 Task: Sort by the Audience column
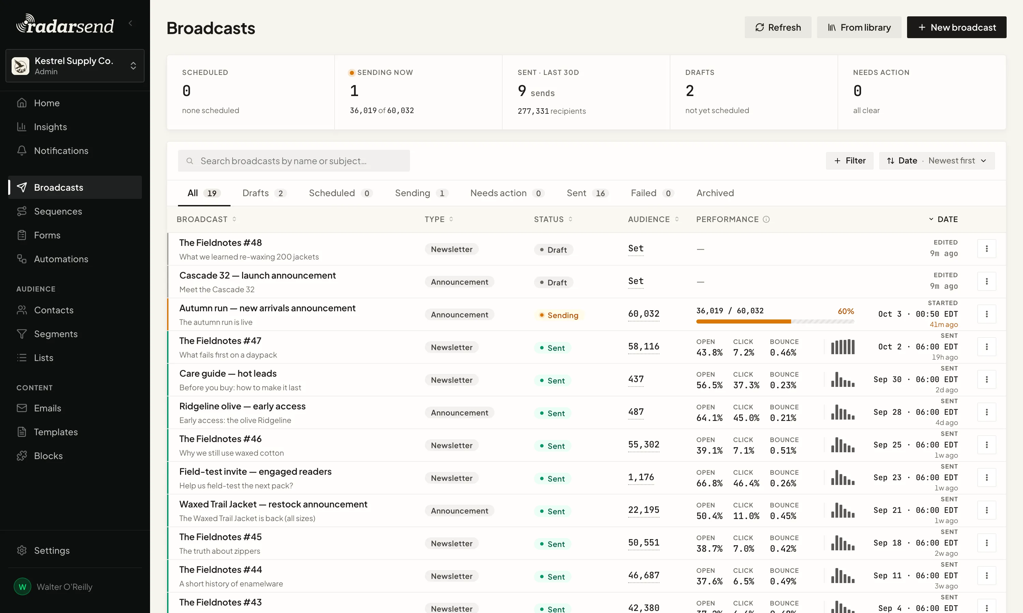653,219
